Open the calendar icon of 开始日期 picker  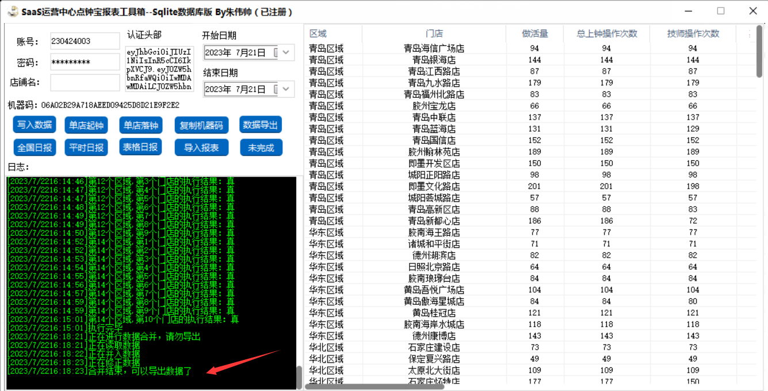(x=276, y=53)
